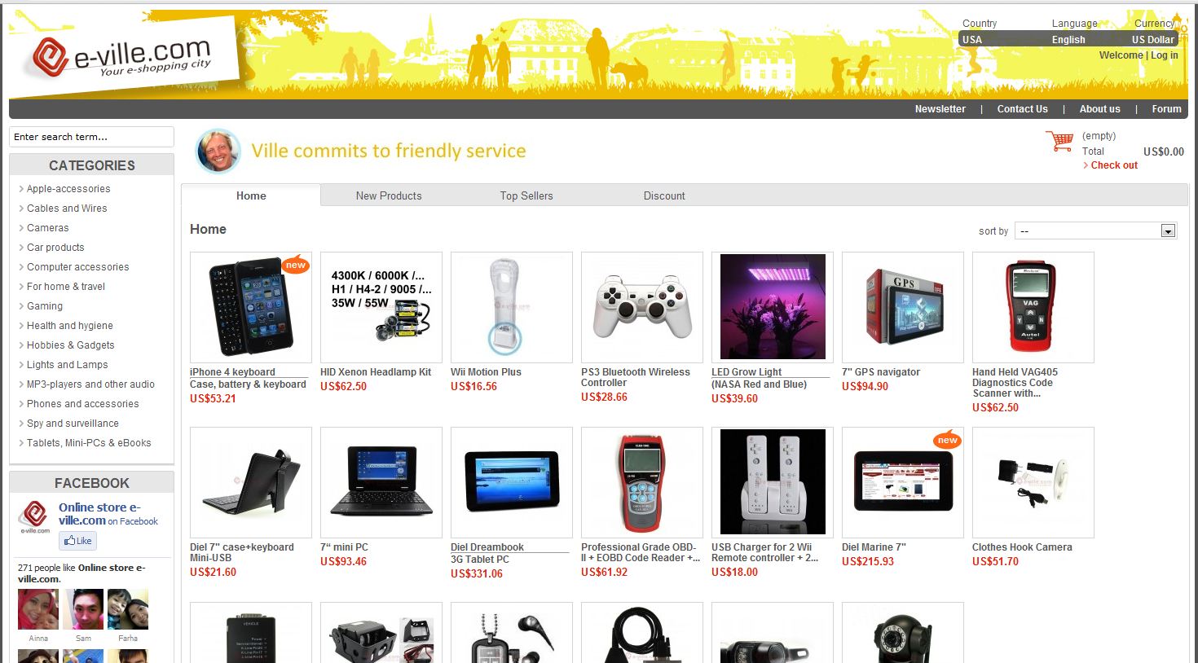The image size is (1198, 663).
Task: Open the PS3 Bluetooth Wireless Controller image
Action: coord(642,307)
